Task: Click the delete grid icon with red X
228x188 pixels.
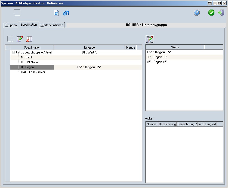Action: (x=29, y=39)
